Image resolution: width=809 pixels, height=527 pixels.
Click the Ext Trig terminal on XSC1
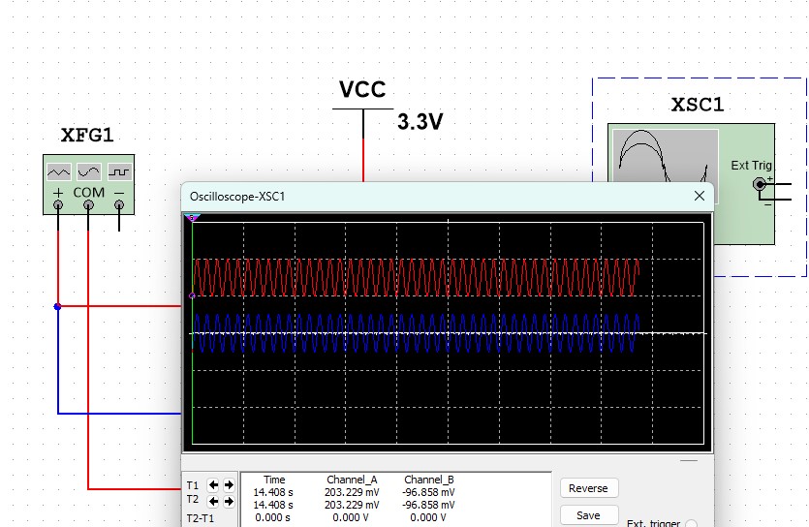pyautogui.click(x=759, y=184)
